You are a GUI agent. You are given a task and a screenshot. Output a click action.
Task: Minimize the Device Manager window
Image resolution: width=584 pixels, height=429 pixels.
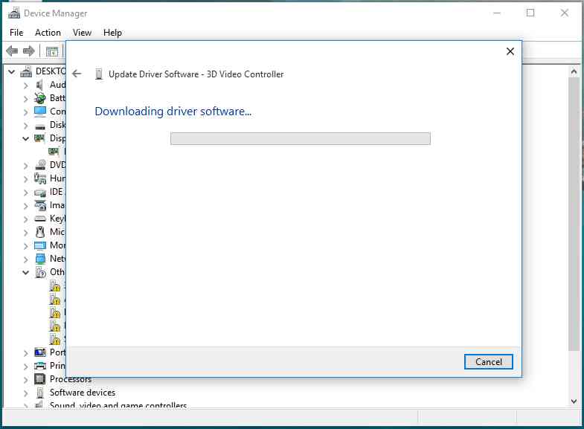point(497,13)
